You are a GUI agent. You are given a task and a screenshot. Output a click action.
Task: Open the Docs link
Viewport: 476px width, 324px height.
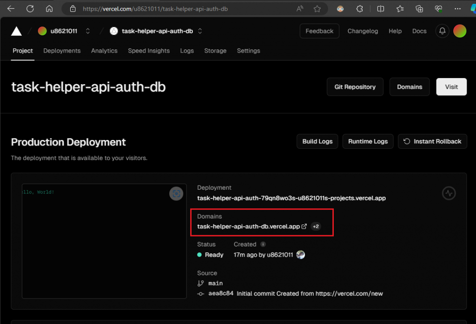click(x=419, y=31)
